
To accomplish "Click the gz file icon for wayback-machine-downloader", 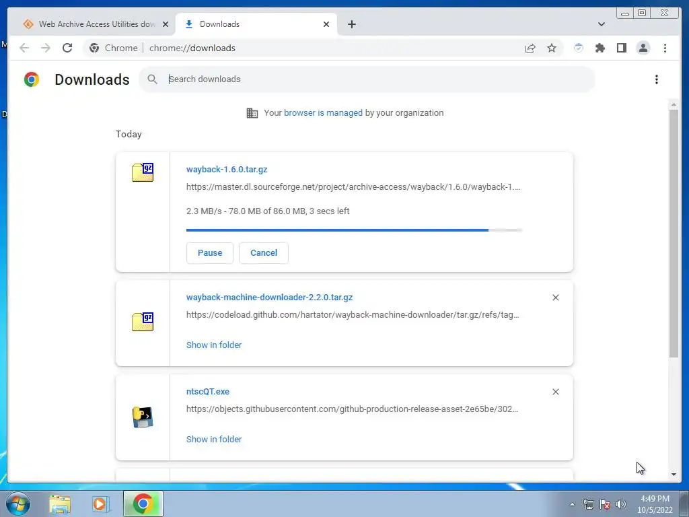I will pyautogui.click(x=143, y=322).
